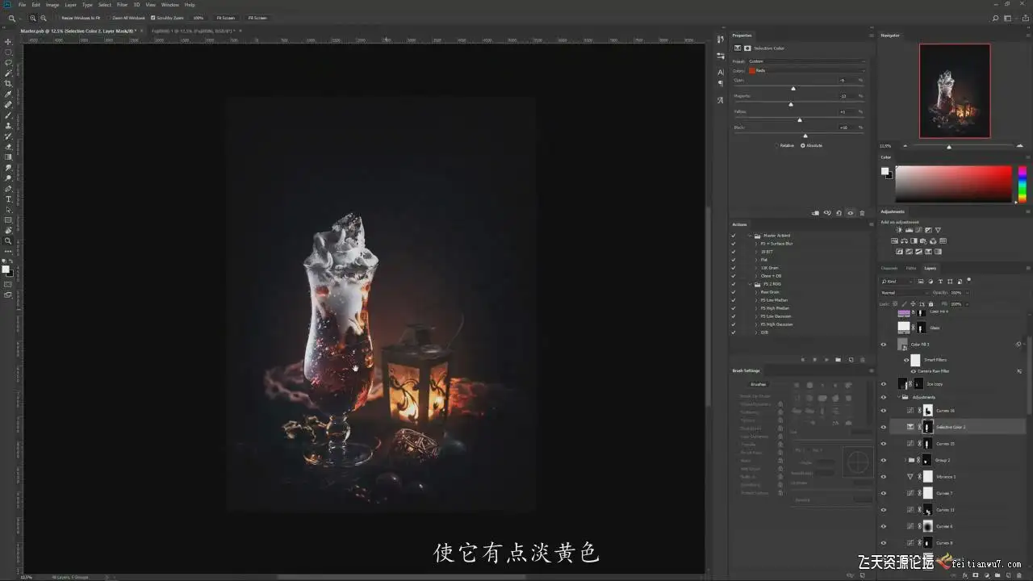1033x581 pixels.
Task: Reset adjustment defaults in Properties panel
Action: [839, 213]
